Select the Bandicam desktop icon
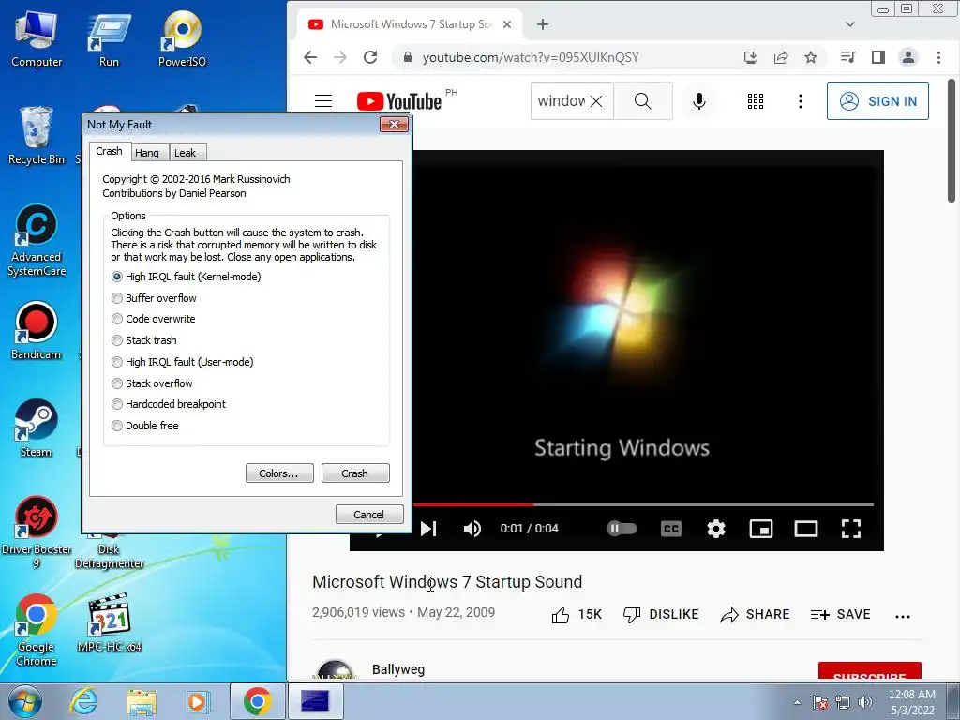 click(x=37, y=331)
